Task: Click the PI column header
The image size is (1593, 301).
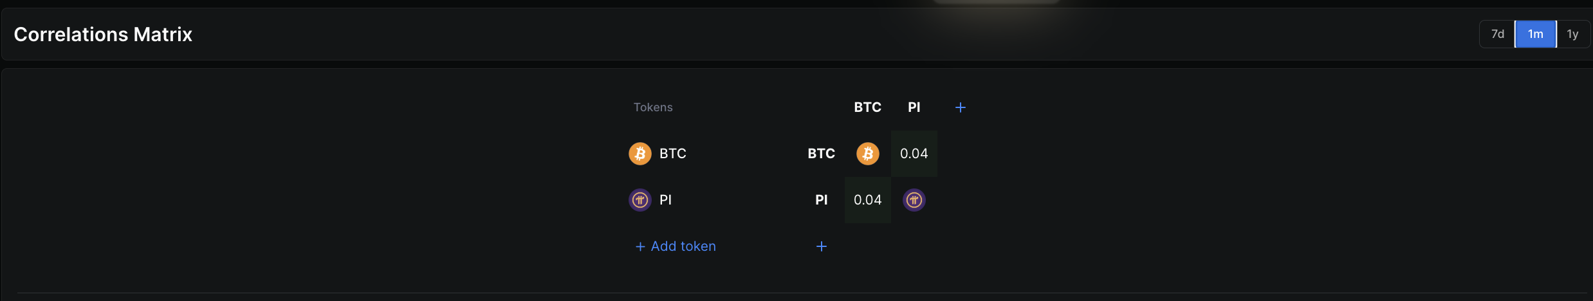Action: click(914, 107)
